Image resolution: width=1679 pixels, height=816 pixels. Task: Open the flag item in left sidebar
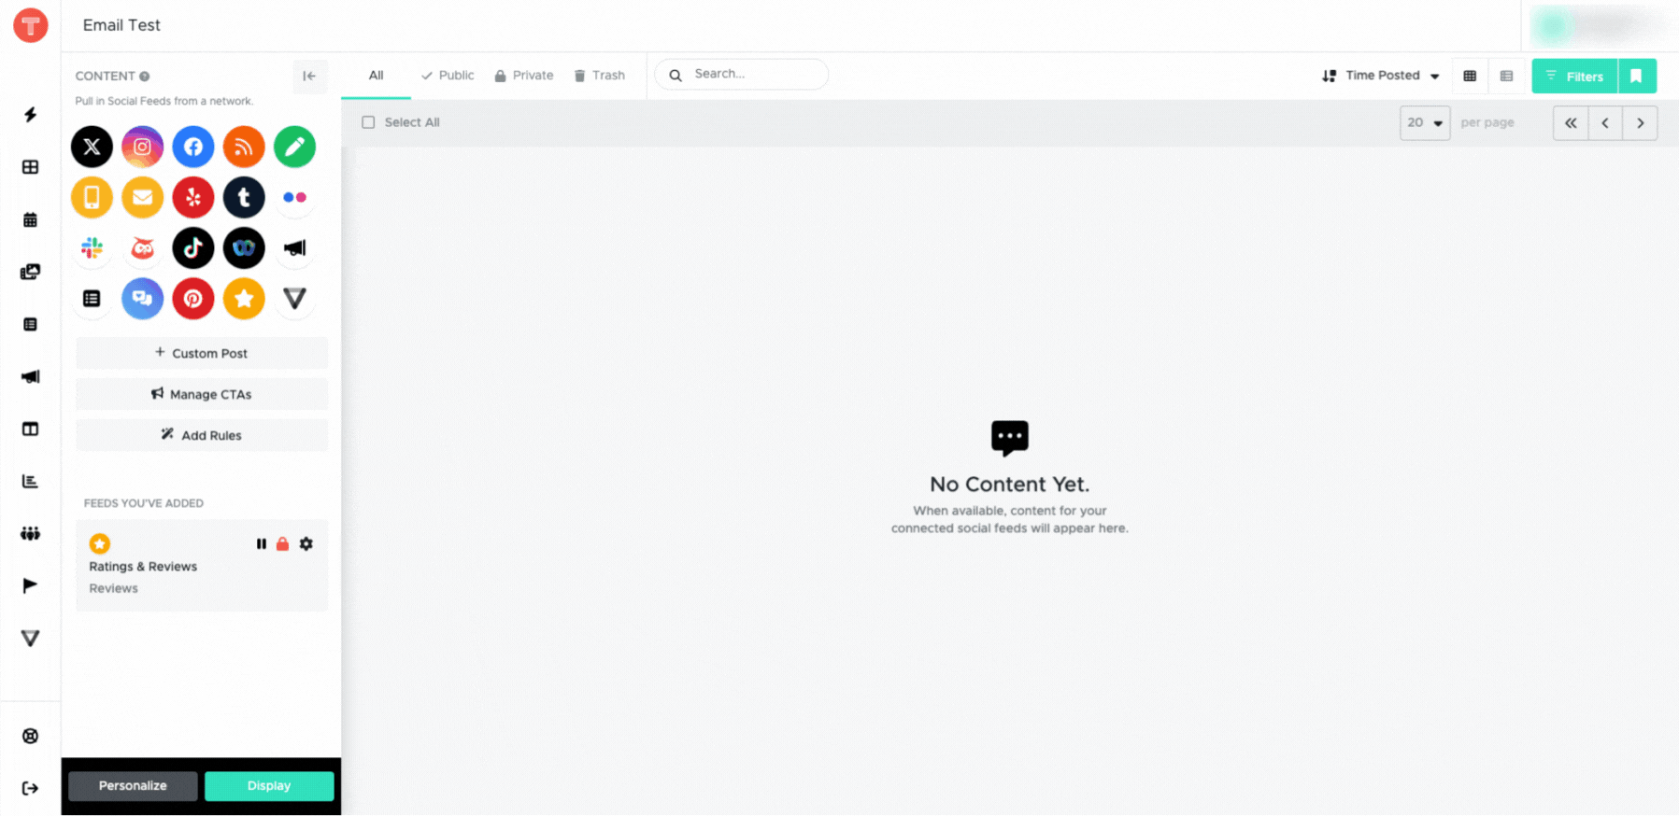point(30,585)
